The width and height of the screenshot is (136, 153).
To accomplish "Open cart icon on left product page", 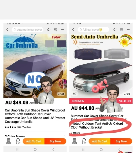I will 55,29.
